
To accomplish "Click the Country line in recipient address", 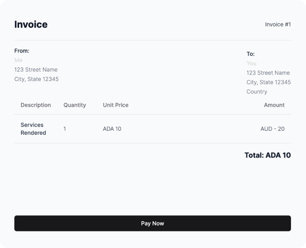I will click(x=257, y=92).
